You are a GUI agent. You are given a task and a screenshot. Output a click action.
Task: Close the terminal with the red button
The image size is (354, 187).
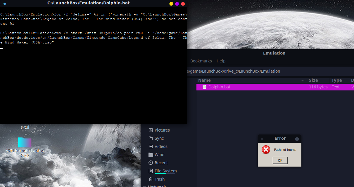(183, 4)
